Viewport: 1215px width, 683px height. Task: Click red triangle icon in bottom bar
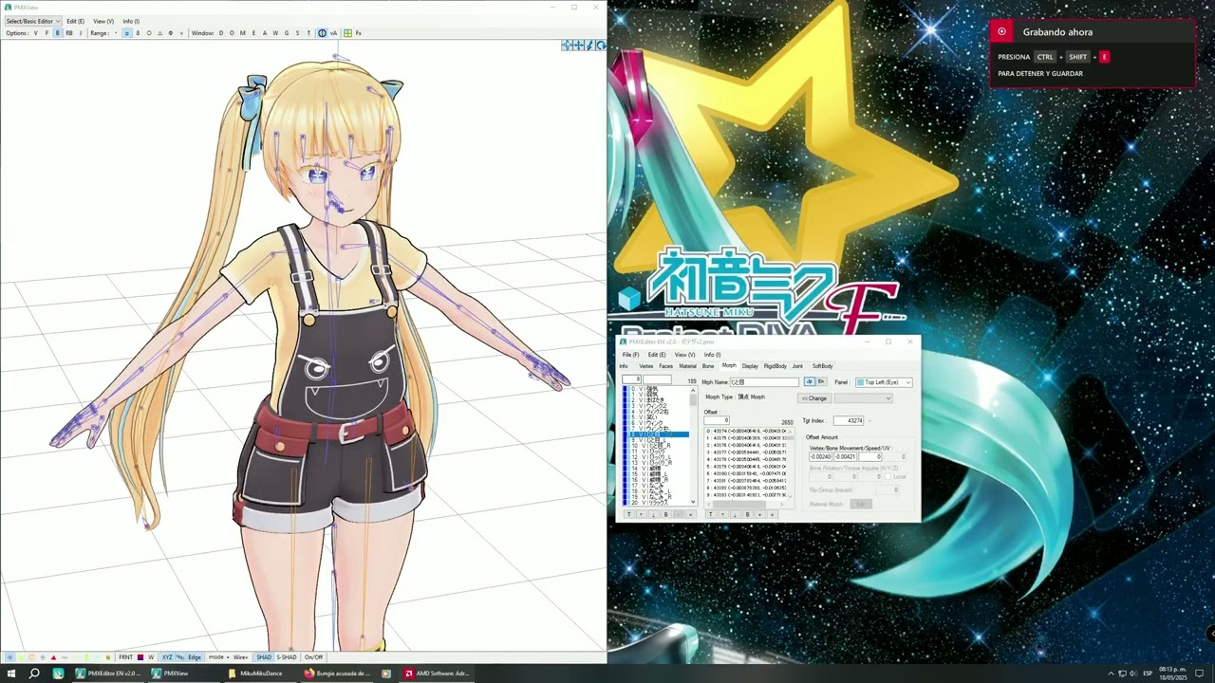point(53,657)
